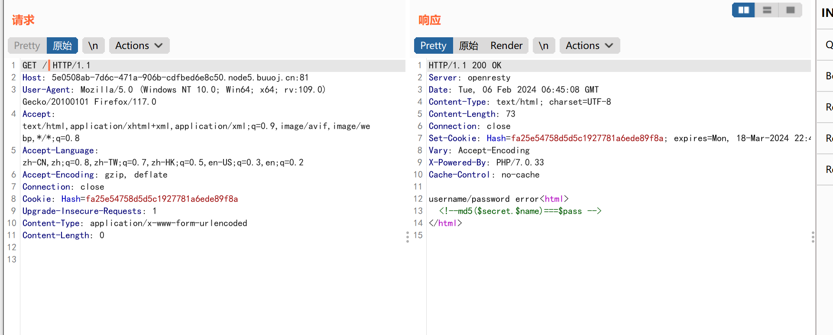Click the three-dot divider handle between request and response
Viewport: 833px width, 335px height.
pos(407,237)
